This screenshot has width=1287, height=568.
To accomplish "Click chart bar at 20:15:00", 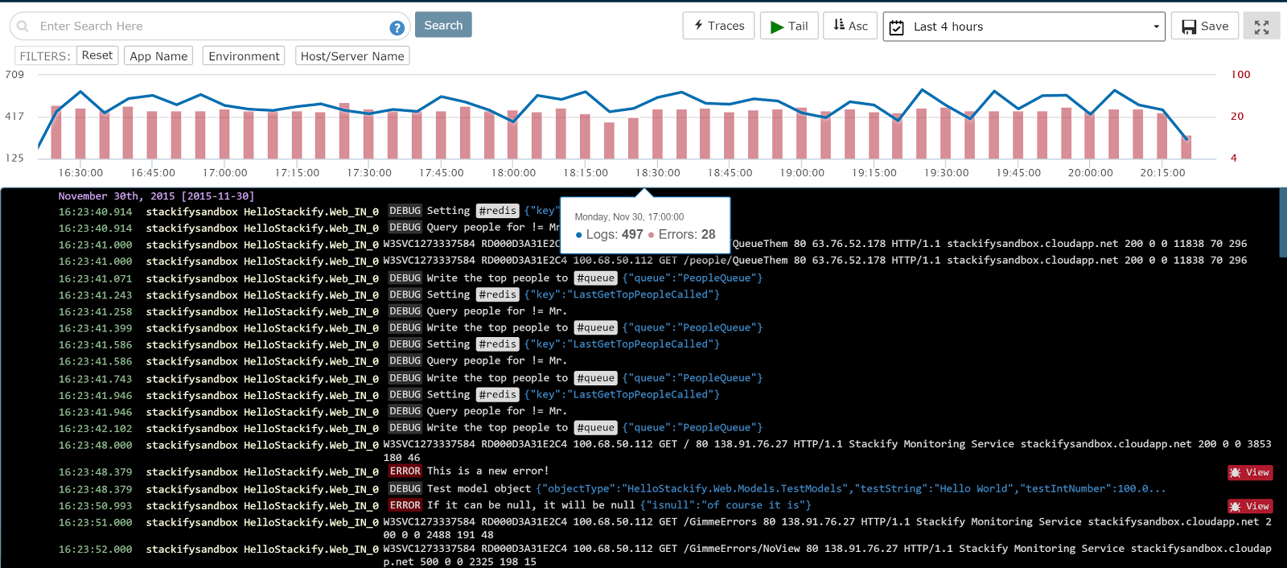I will point(1162,136).
